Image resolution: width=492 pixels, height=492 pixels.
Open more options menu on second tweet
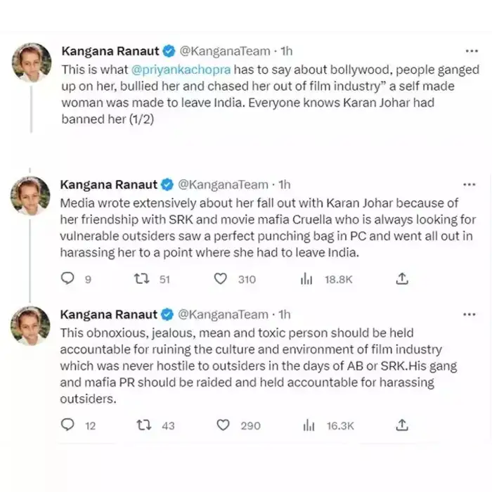(x=472, y=185)
